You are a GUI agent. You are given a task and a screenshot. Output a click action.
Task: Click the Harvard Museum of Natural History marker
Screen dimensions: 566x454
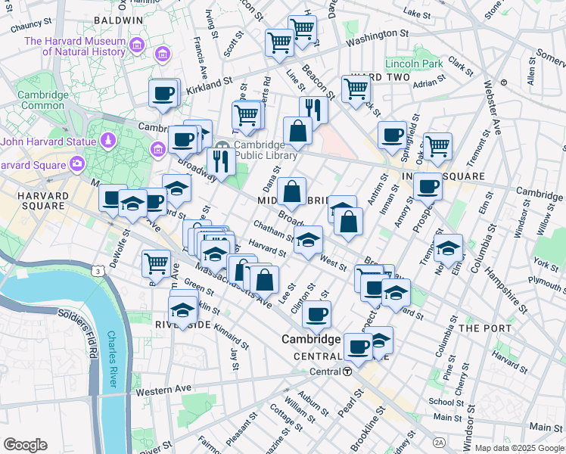click(137, 45)
